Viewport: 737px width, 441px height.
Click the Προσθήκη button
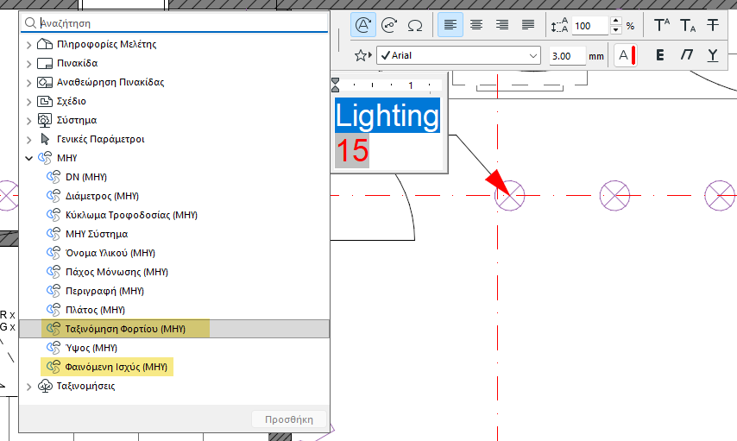[289, 419]
